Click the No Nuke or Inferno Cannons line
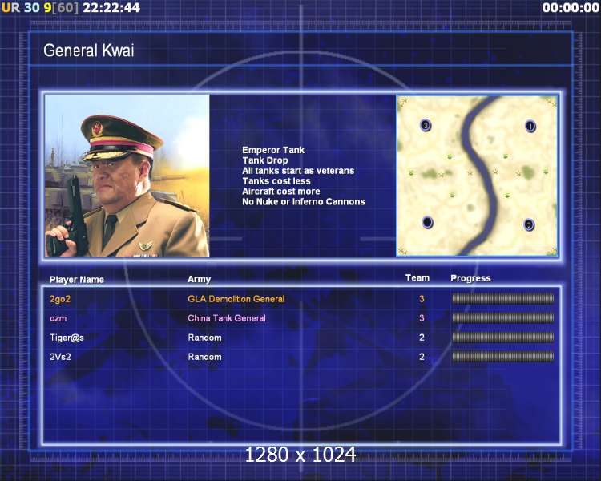The width and height of the screenshot is (601, 481). (304, 202)
